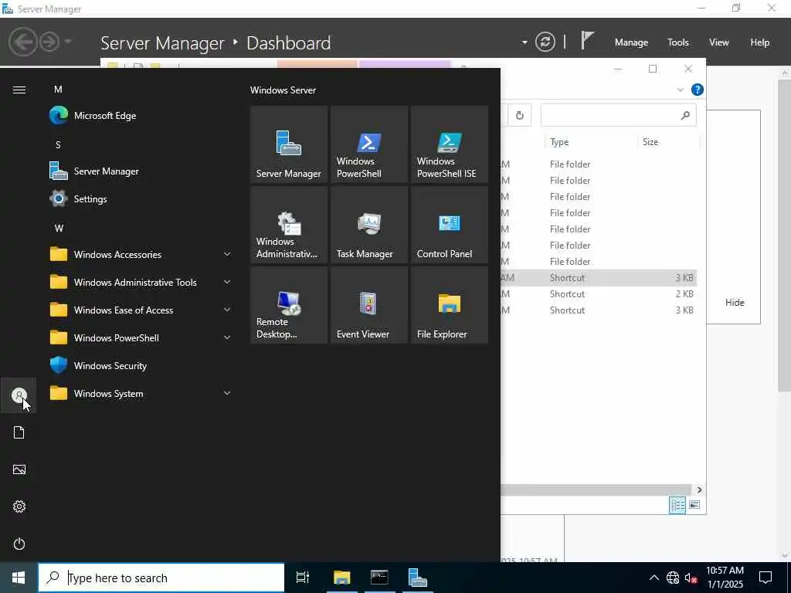Image resolution: width=791 pixels, height=593 pixels.
Task: Expand the Windows Accessories folder
Action: (227, 254)
